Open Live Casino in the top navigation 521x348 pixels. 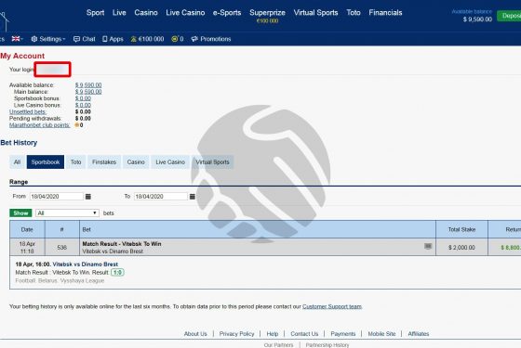[x=185, y=13]
